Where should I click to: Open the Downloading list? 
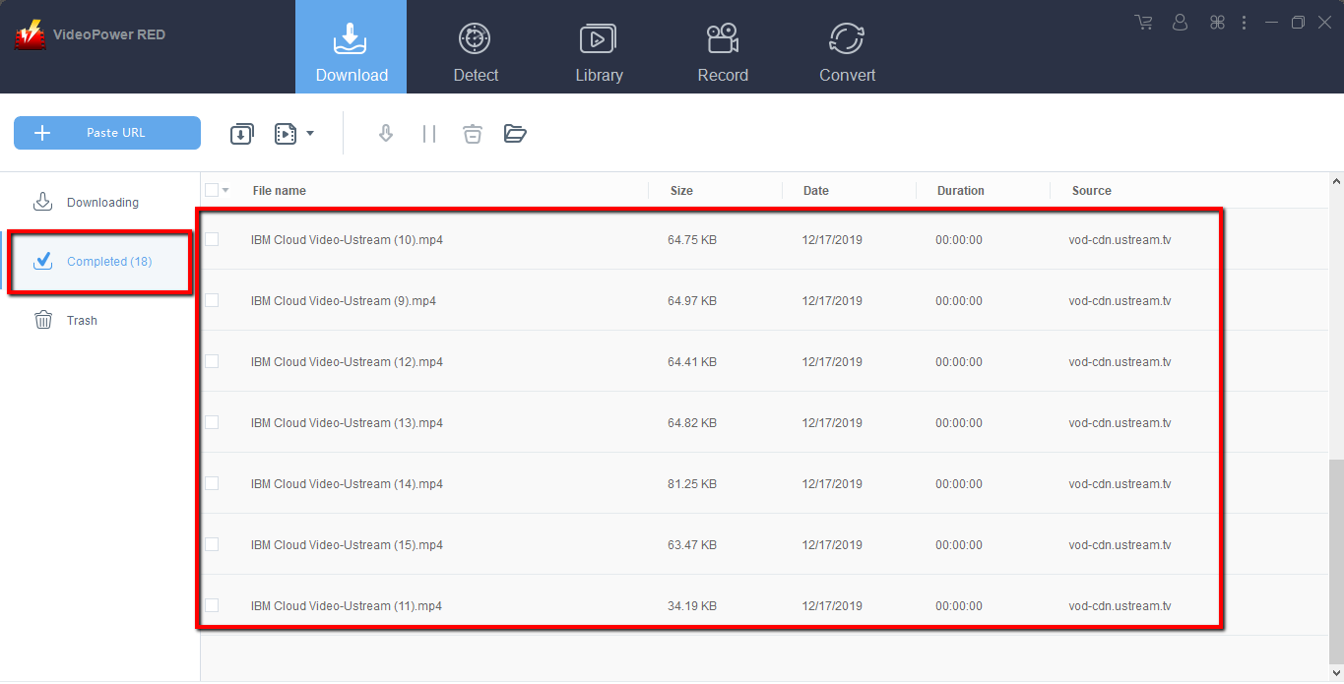point(102,201)
